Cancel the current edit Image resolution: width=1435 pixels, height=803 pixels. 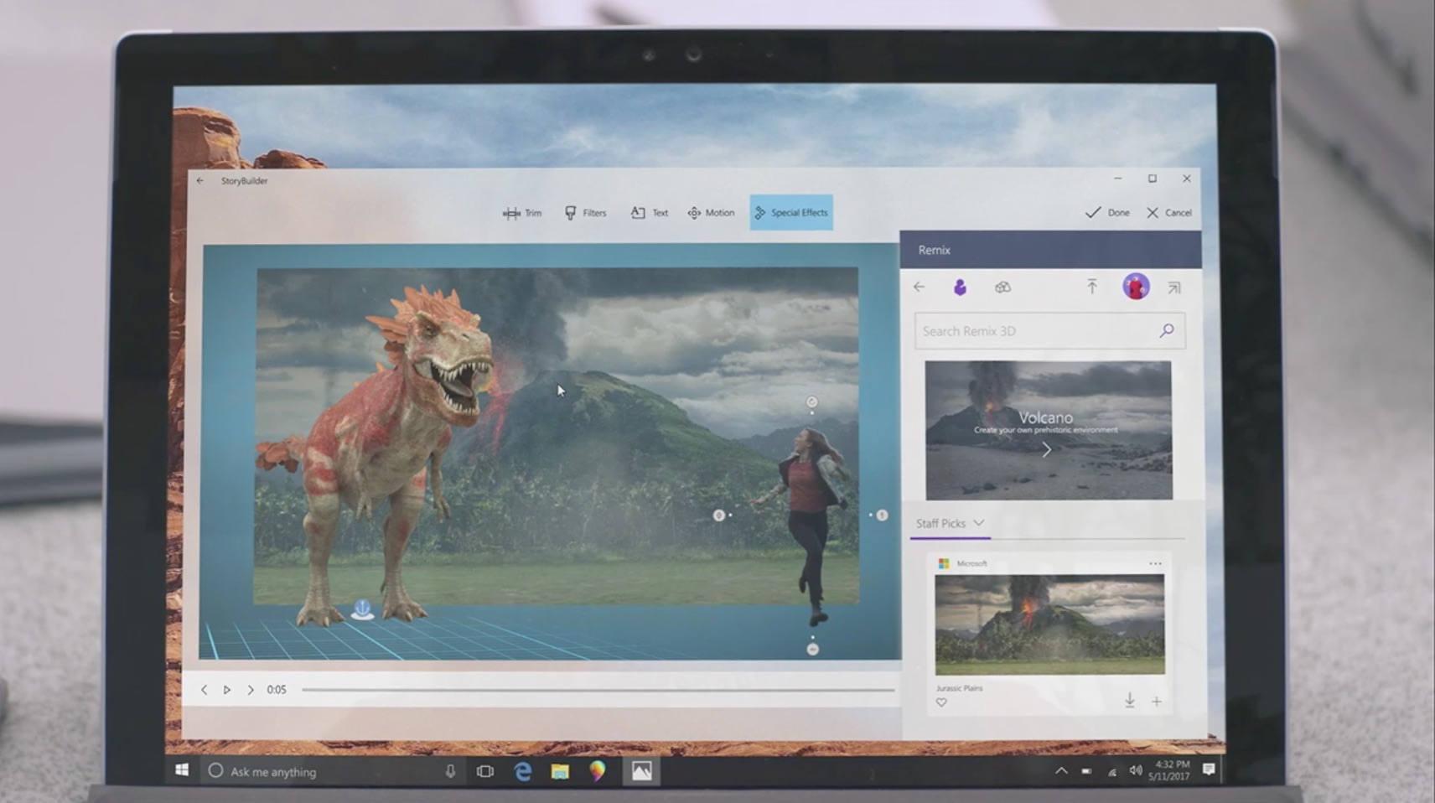pos(1168,213)
